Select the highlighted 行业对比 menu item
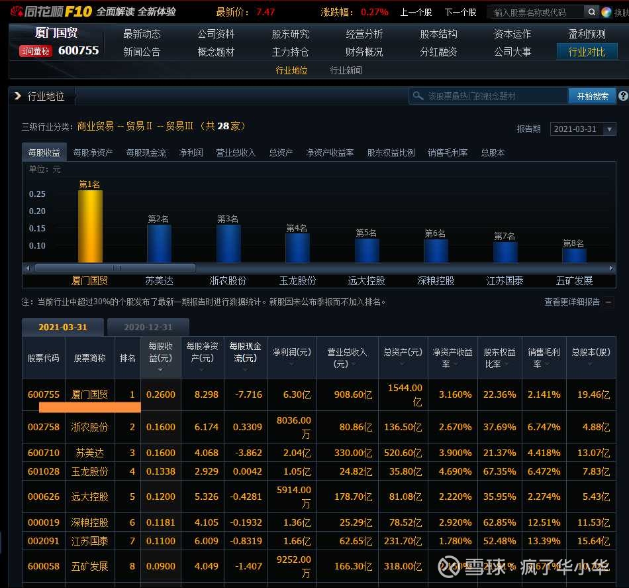This screenshot has height=588, width=629. pos(587,52)
